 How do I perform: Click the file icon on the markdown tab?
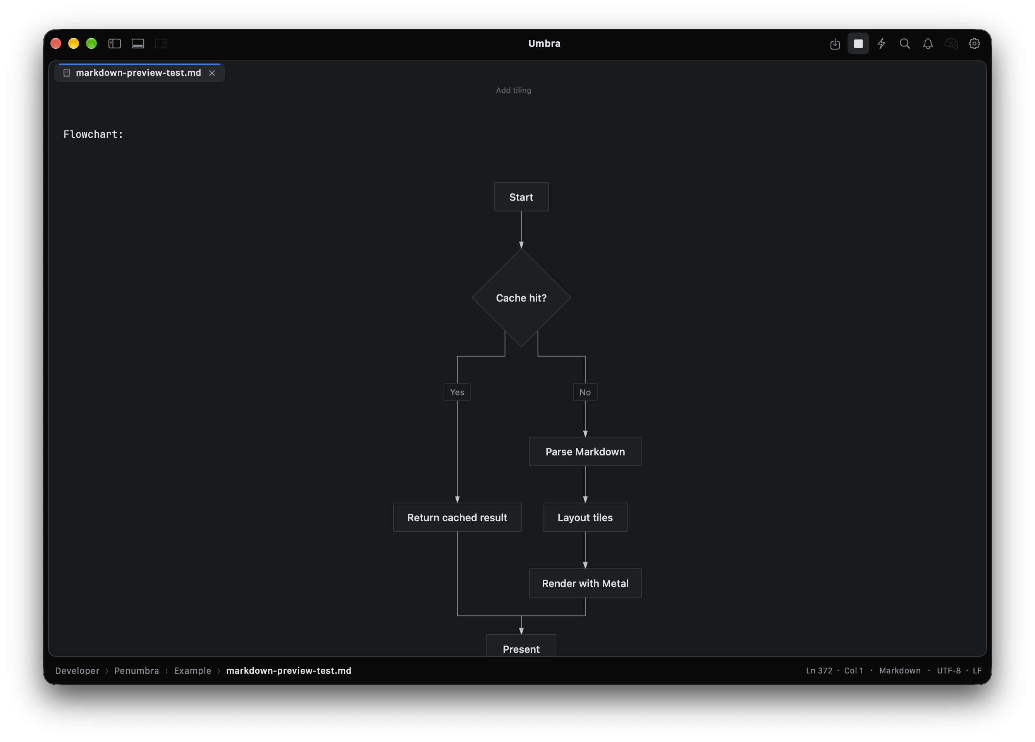click(x=67, y=73)
